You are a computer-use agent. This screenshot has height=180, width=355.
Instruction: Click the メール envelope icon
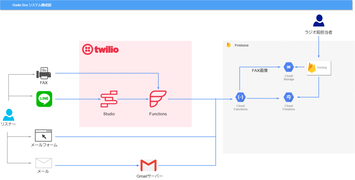(x=44, y=163)
